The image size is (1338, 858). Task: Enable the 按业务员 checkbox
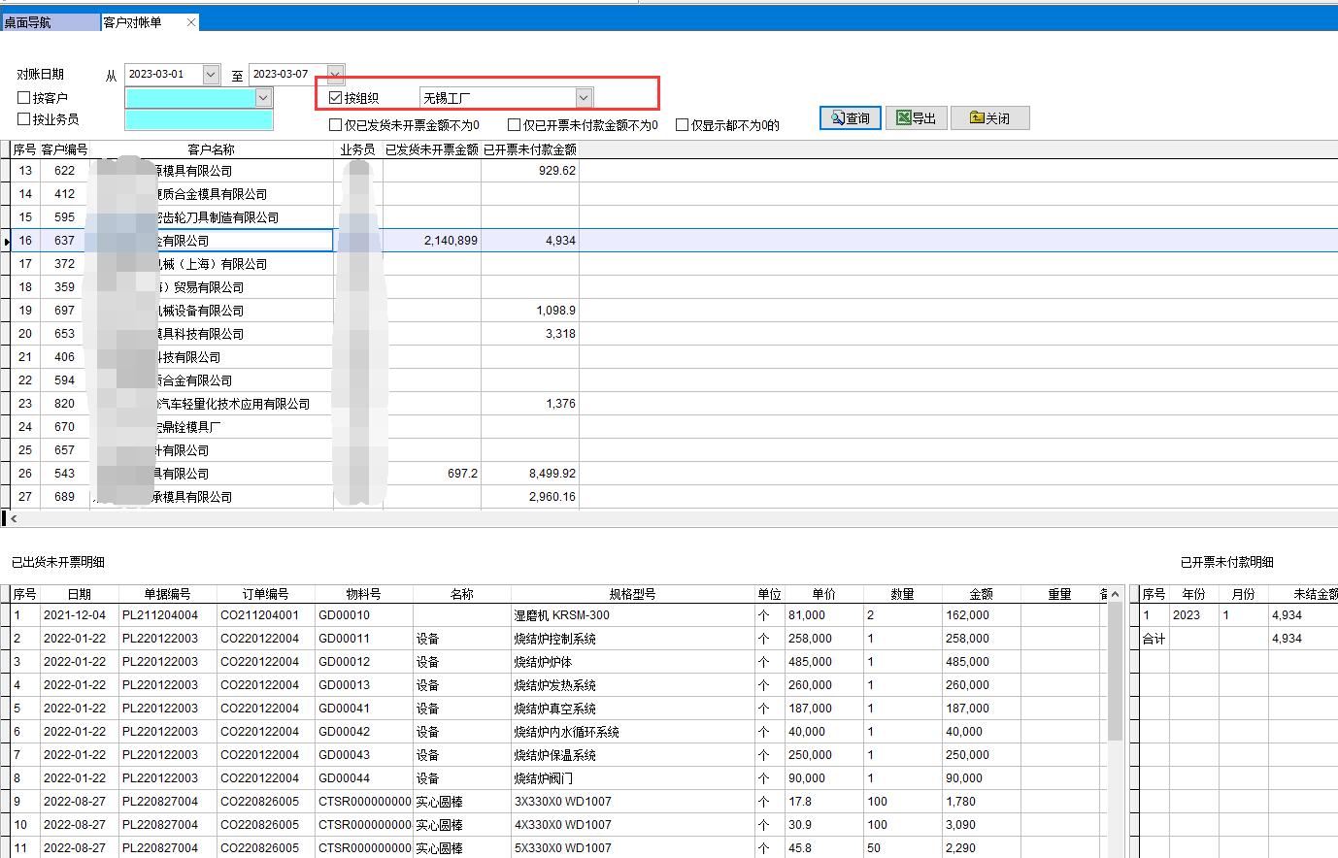coord(24,119)
